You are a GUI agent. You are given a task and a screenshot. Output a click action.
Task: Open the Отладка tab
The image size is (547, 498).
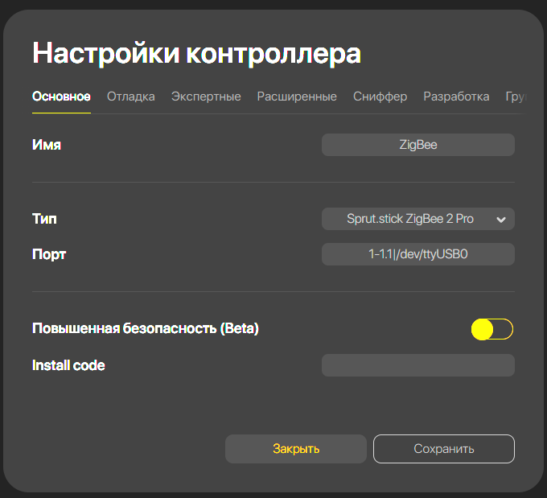point(130,97)
